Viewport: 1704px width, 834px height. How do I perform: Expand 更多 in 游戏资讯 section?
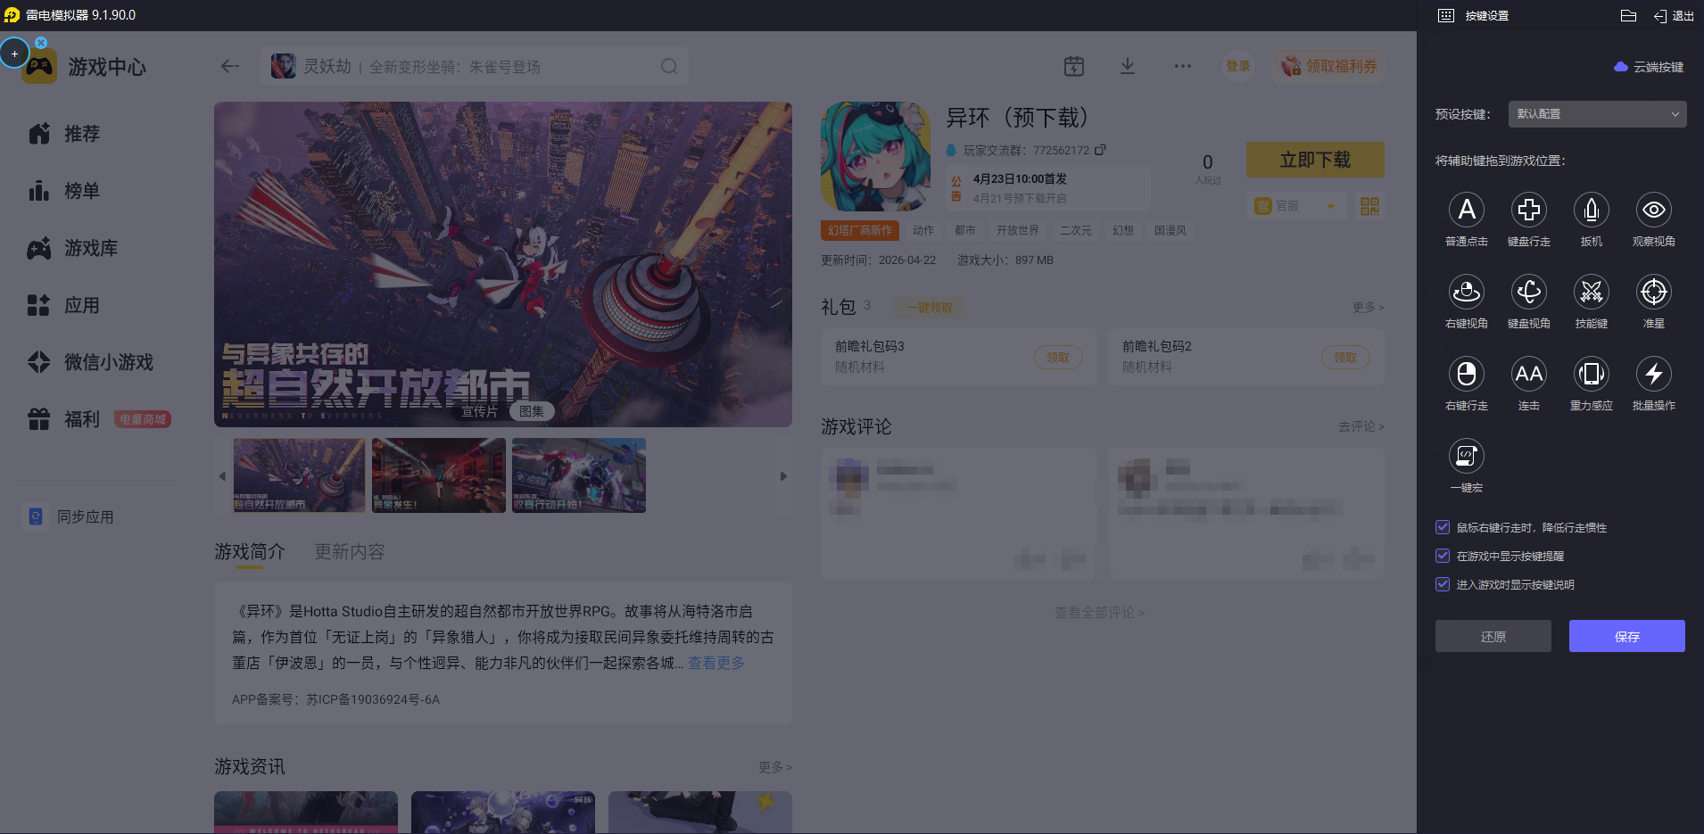(774, 767)
